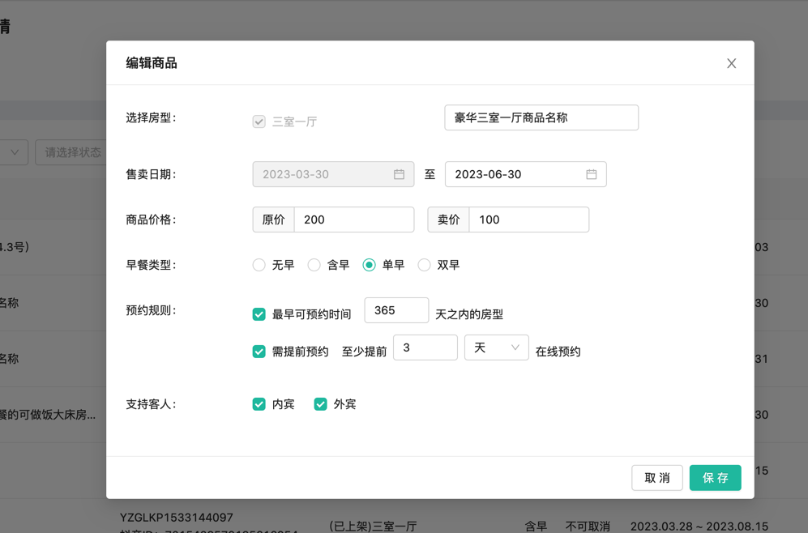Select the 无早 breakfast radio option

(259, 265)
